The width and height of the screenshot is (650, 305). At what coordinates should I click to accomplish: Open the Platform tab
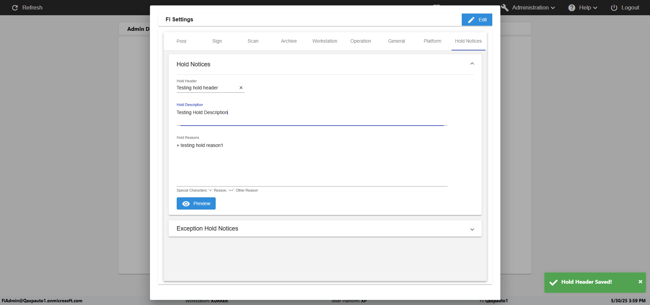432,41
